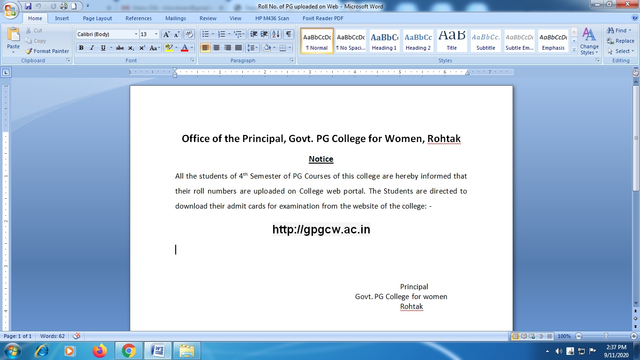
Task: Clear formatting with the eraser icon
Action: [189, 34]
